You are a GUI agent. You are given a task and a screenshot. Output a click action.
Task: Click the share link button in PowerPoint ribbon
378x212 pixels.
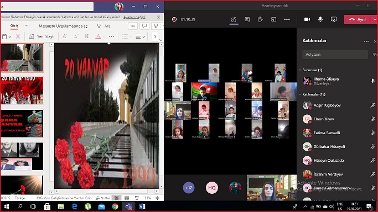pyautogui.click(x=133, y=26)
